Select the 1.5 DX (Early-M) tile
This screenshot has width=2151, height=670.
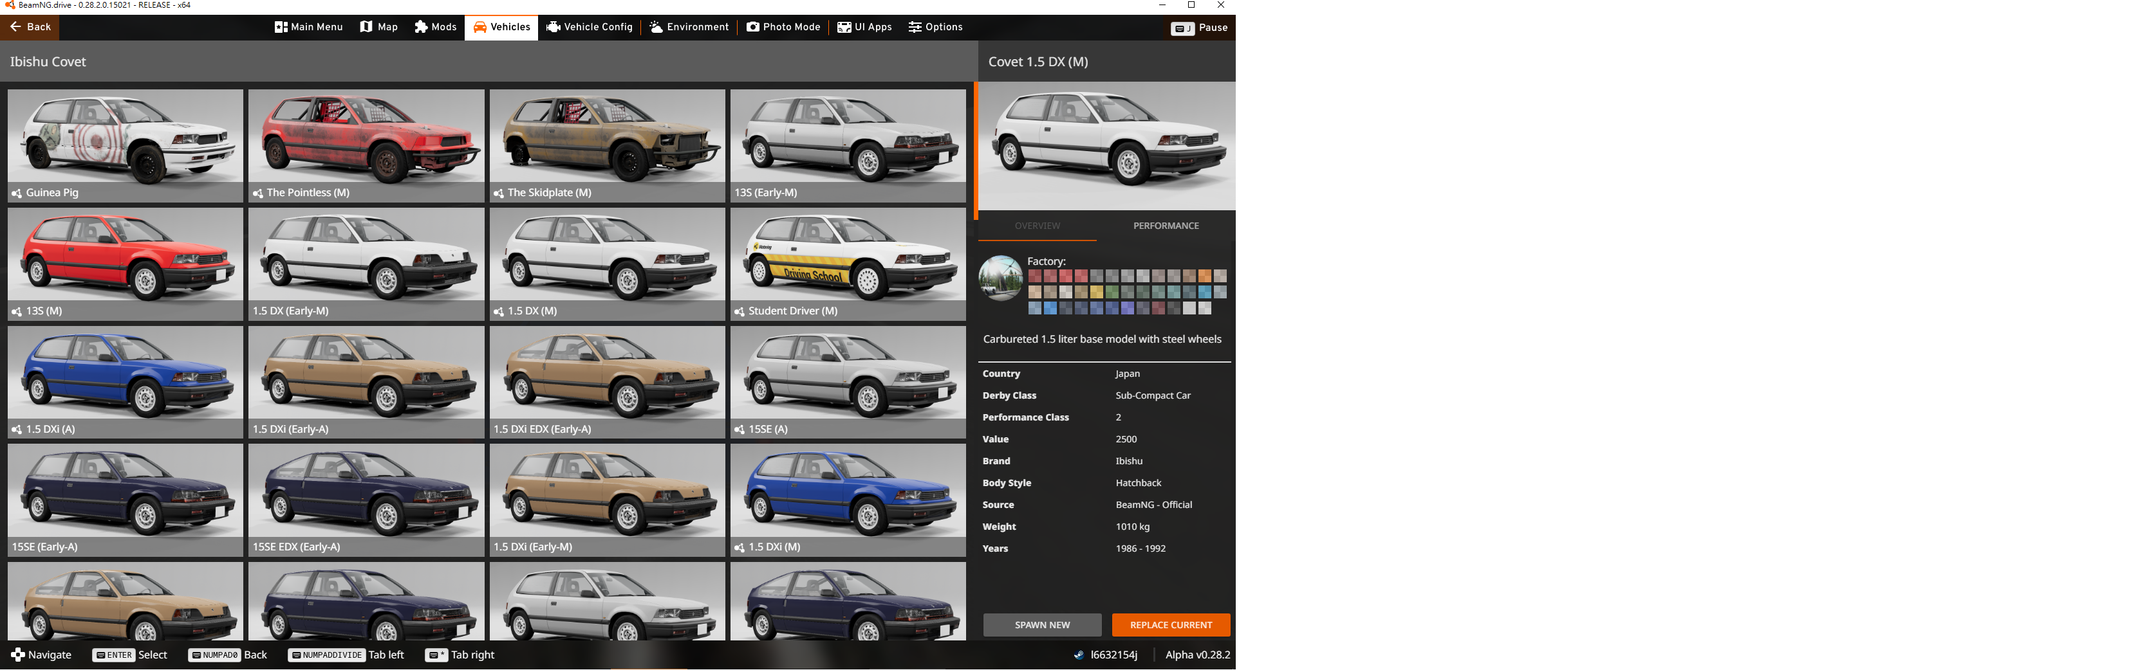tap(367, 264)
